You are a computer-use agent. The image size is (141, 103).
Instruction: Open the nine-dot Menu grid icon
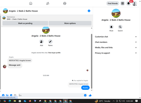[x=122, y=3]
